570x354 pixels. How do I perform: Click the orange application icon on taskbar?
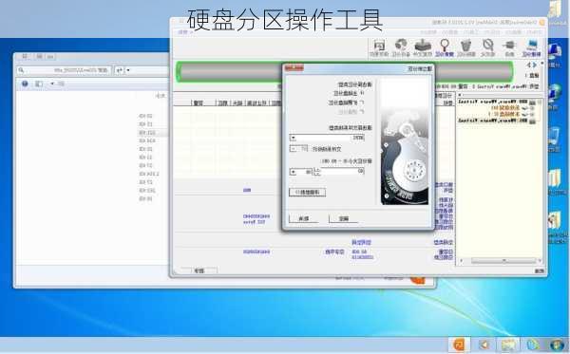point(459,345)
